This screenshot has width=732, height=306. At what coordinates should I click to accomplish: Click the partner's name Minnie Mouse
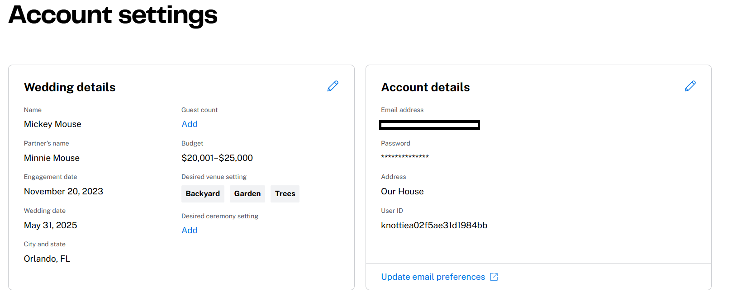click(x=52, y=158)
